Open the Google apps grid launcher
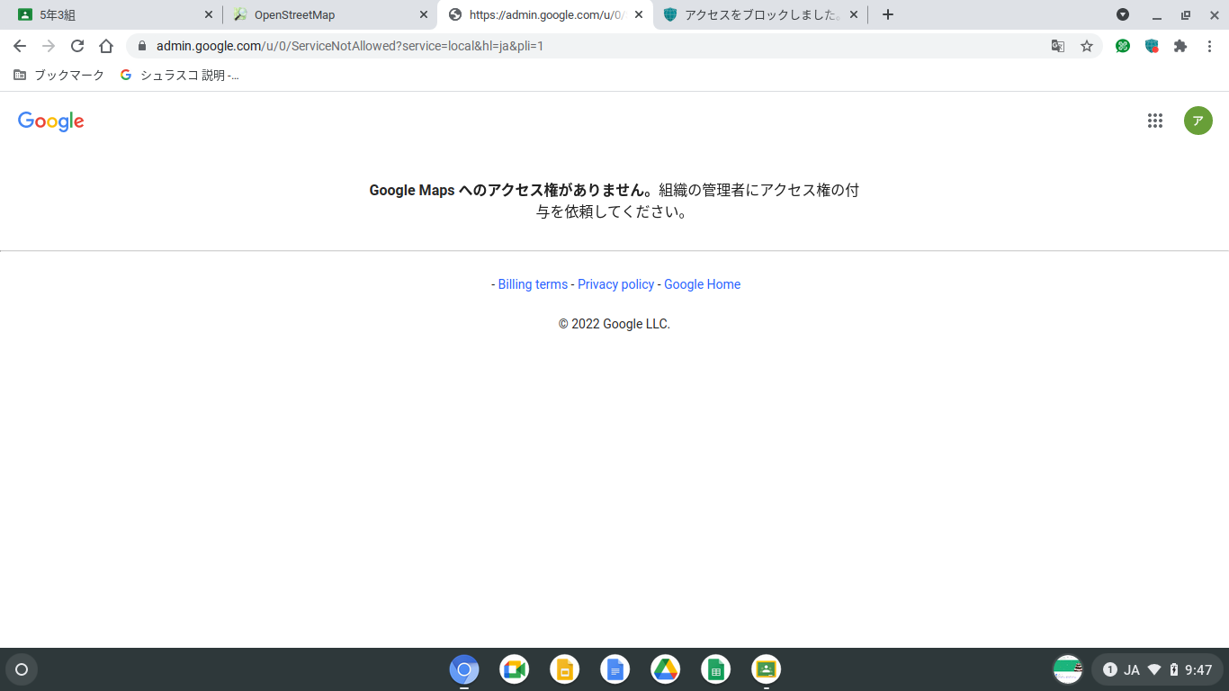Screen dimensions: 1229x691 (1155, 120)
